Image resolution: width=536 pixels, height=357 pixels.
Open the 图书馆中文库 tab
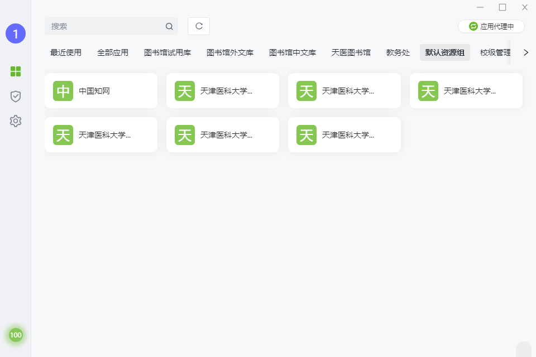point(292,52)
